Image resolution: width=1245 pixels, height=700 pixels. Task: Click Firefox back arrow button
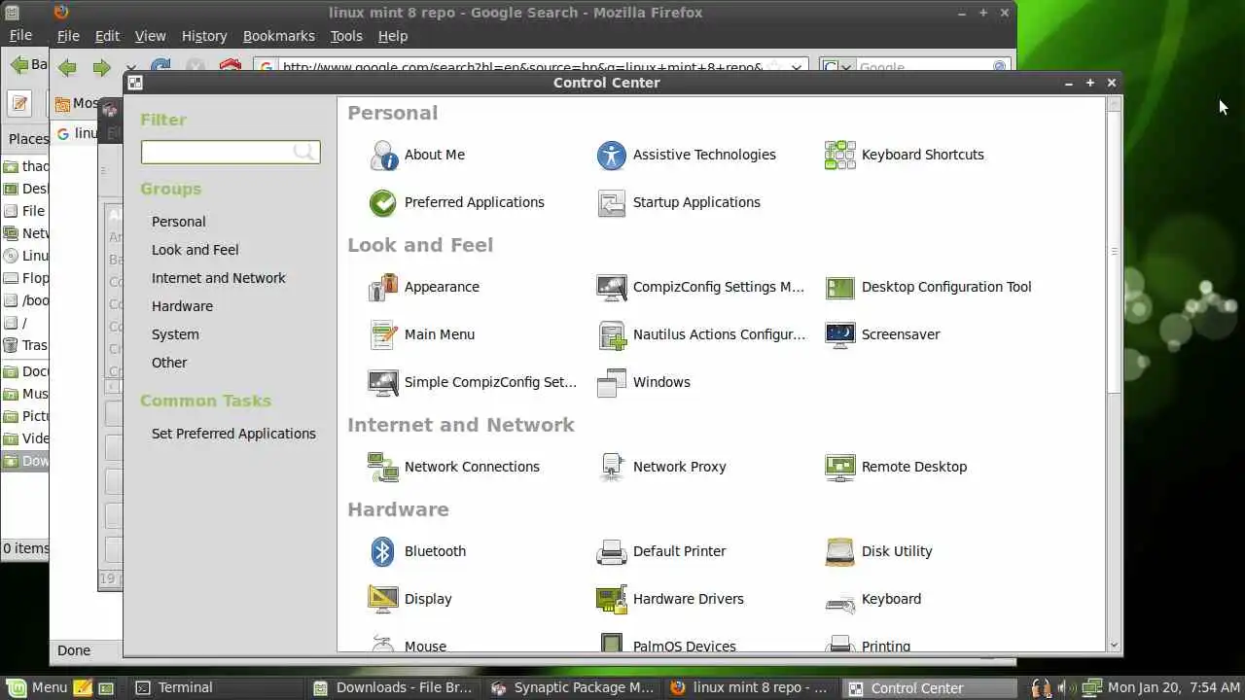[x=67, y=67]
